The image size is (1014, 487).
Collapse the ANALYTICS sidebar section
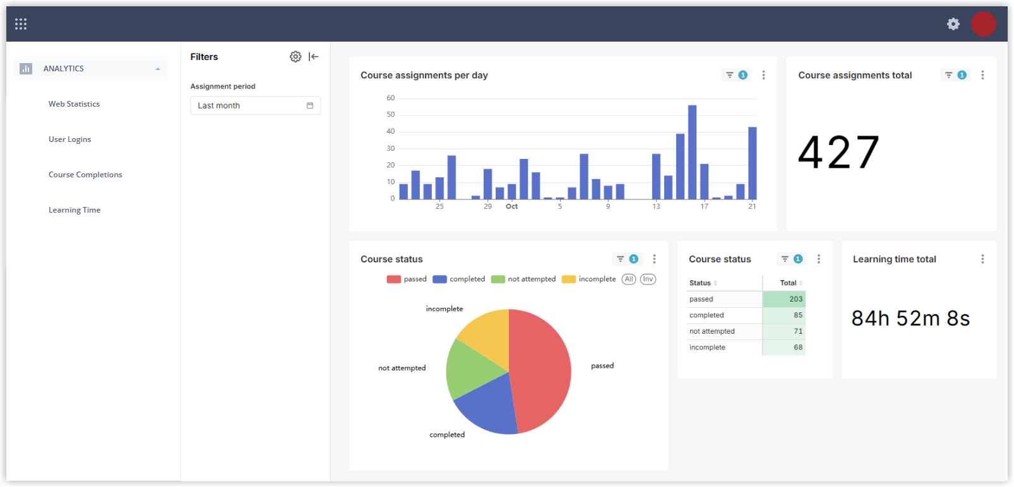157,69
